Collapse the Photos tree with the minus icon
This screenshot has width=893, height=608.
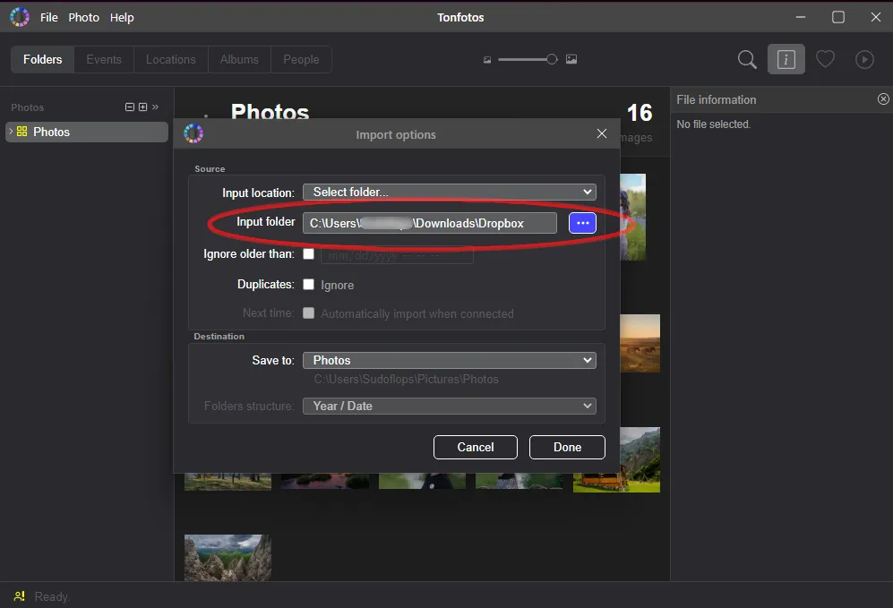(129, 107)
